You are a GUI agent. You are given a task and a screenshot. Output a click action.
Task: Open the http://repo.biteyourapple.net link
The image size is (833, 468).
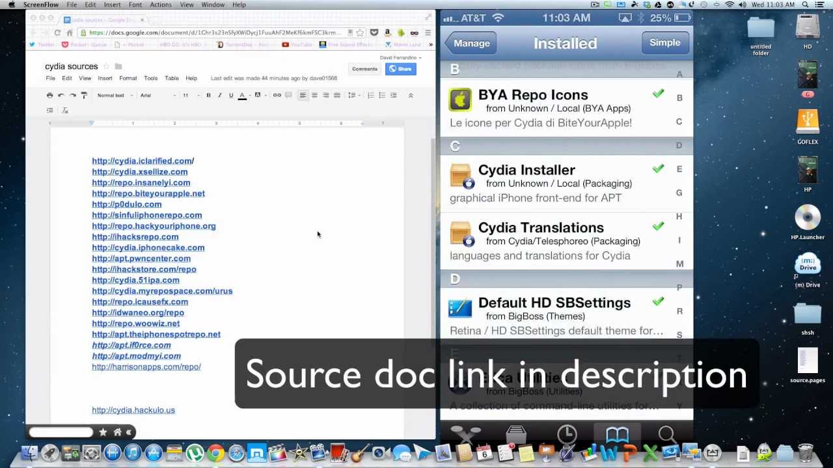coord(148,194)
